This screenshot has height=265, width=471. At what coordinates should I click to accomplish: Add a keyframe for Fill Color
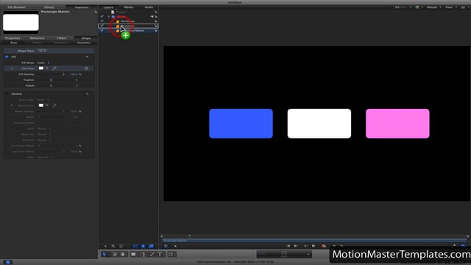click(x=86, y=68)
